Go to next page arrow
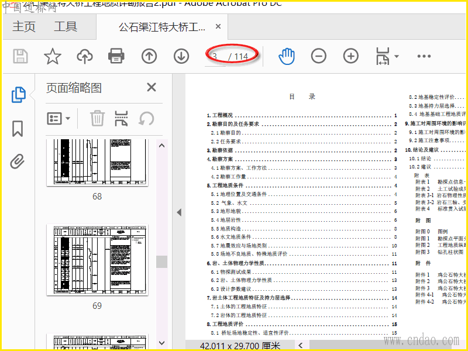Image resolution: width=468 pixels, height=351 pixels. [x=181, y=56]
